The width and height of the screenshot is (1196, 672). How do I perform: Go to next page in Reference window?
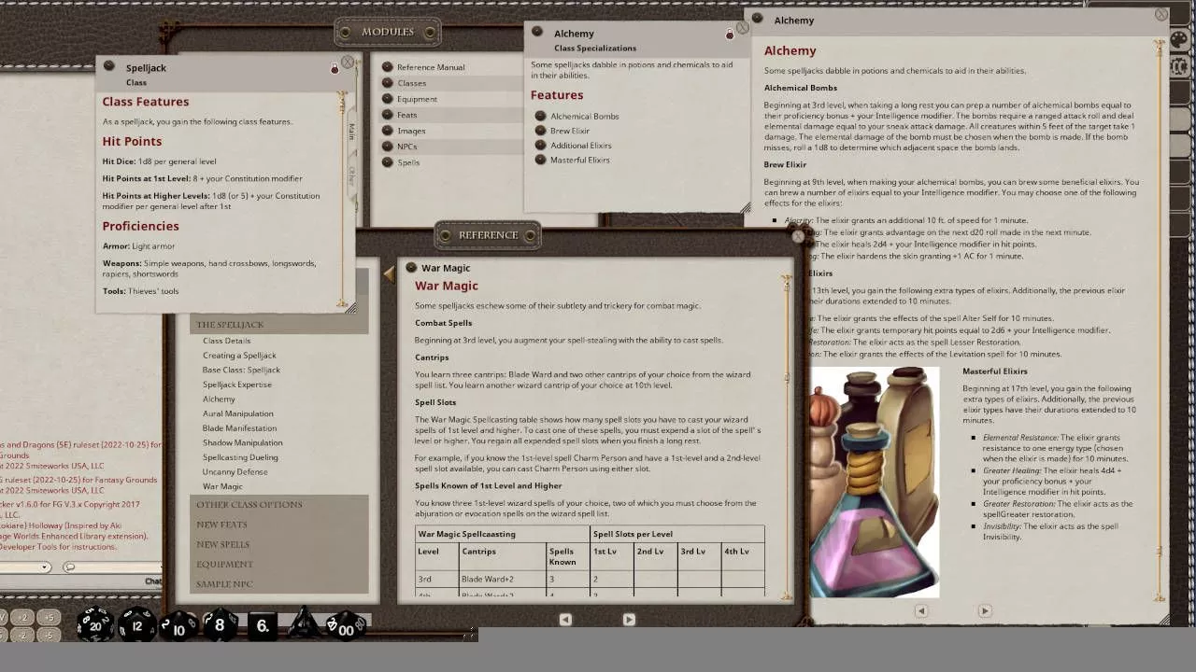629,619
